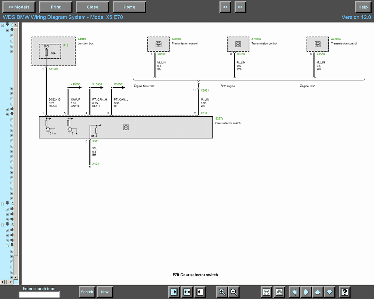
Task: Click the printer icon in bottom toolbar
Action: [x=279, y=292]
